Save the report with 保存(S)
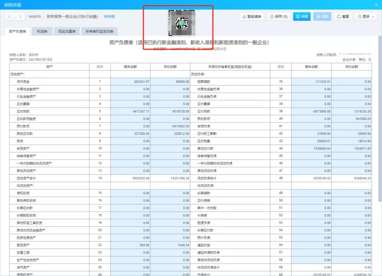Screen dimensions: 382x276 pos(278,17)
